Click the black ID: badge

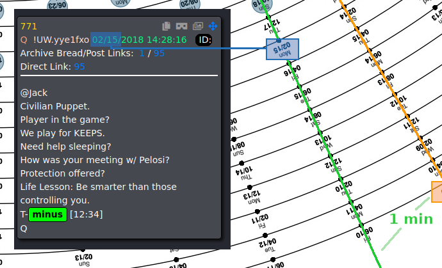[x=204, y=40]
